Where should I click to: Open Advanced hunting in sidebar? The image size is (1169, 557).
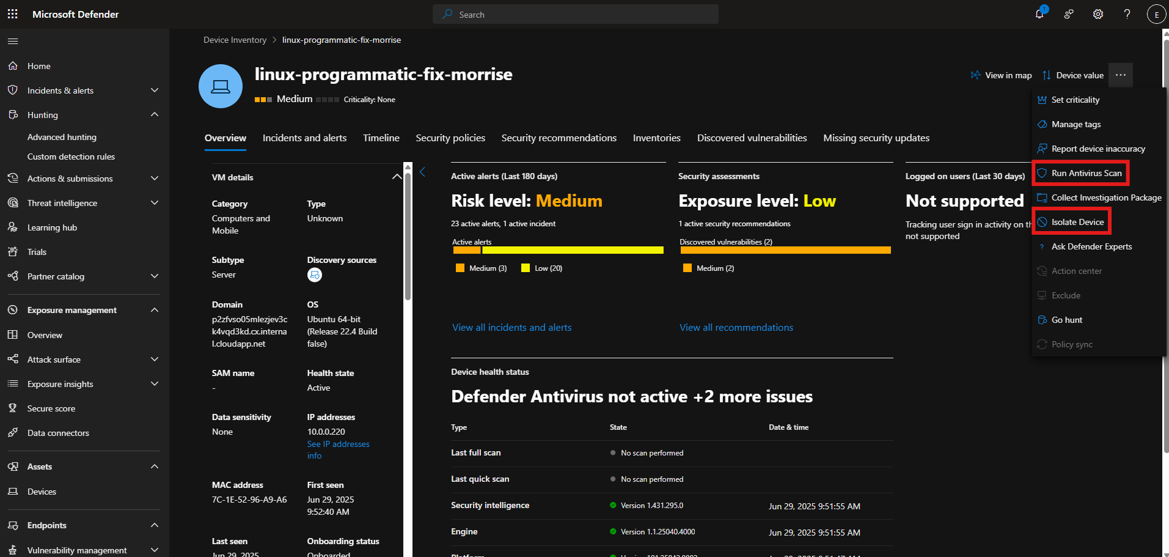[x=62, y=137]
